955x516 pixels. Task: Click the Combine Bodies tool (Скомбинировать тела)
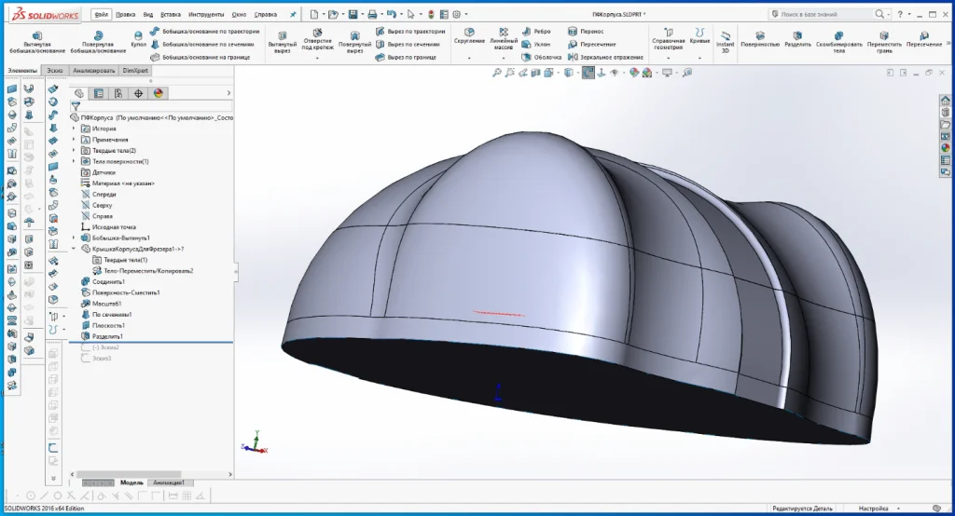click(x=837, y=39)
